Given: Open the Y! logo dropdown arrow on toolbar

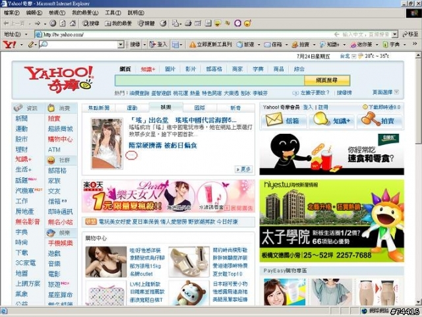Looking at the screenshot, I should (22, 45).
